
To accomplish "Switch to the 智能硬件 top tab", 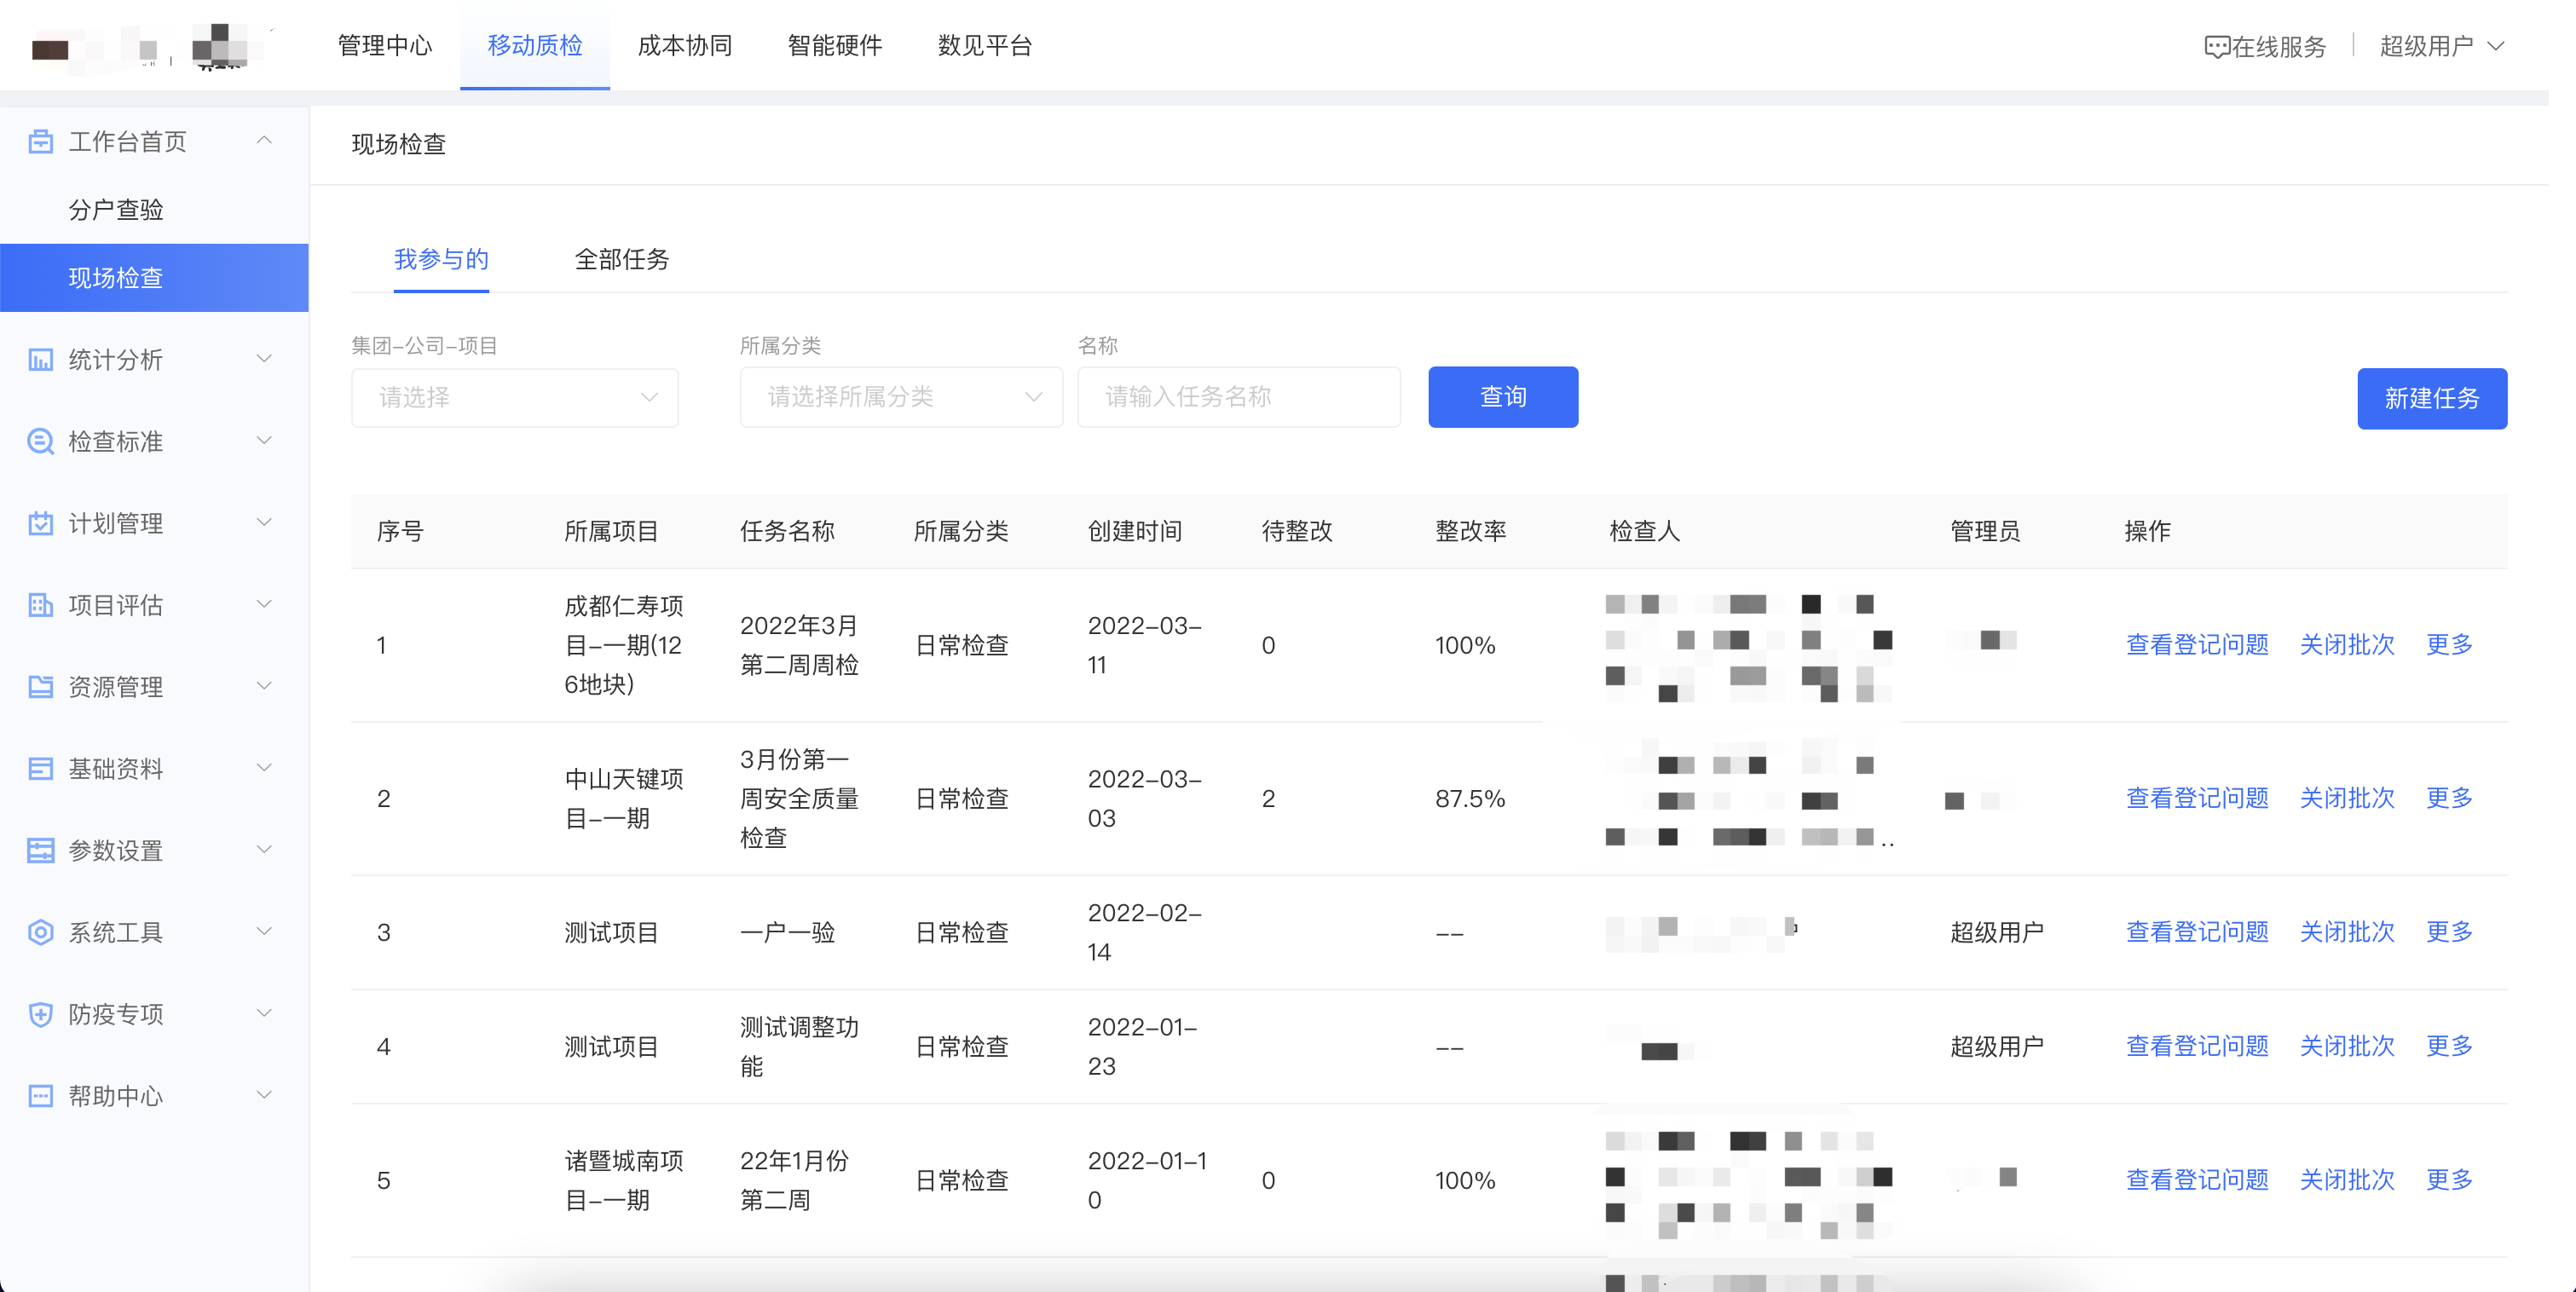I will coord(835,45).
